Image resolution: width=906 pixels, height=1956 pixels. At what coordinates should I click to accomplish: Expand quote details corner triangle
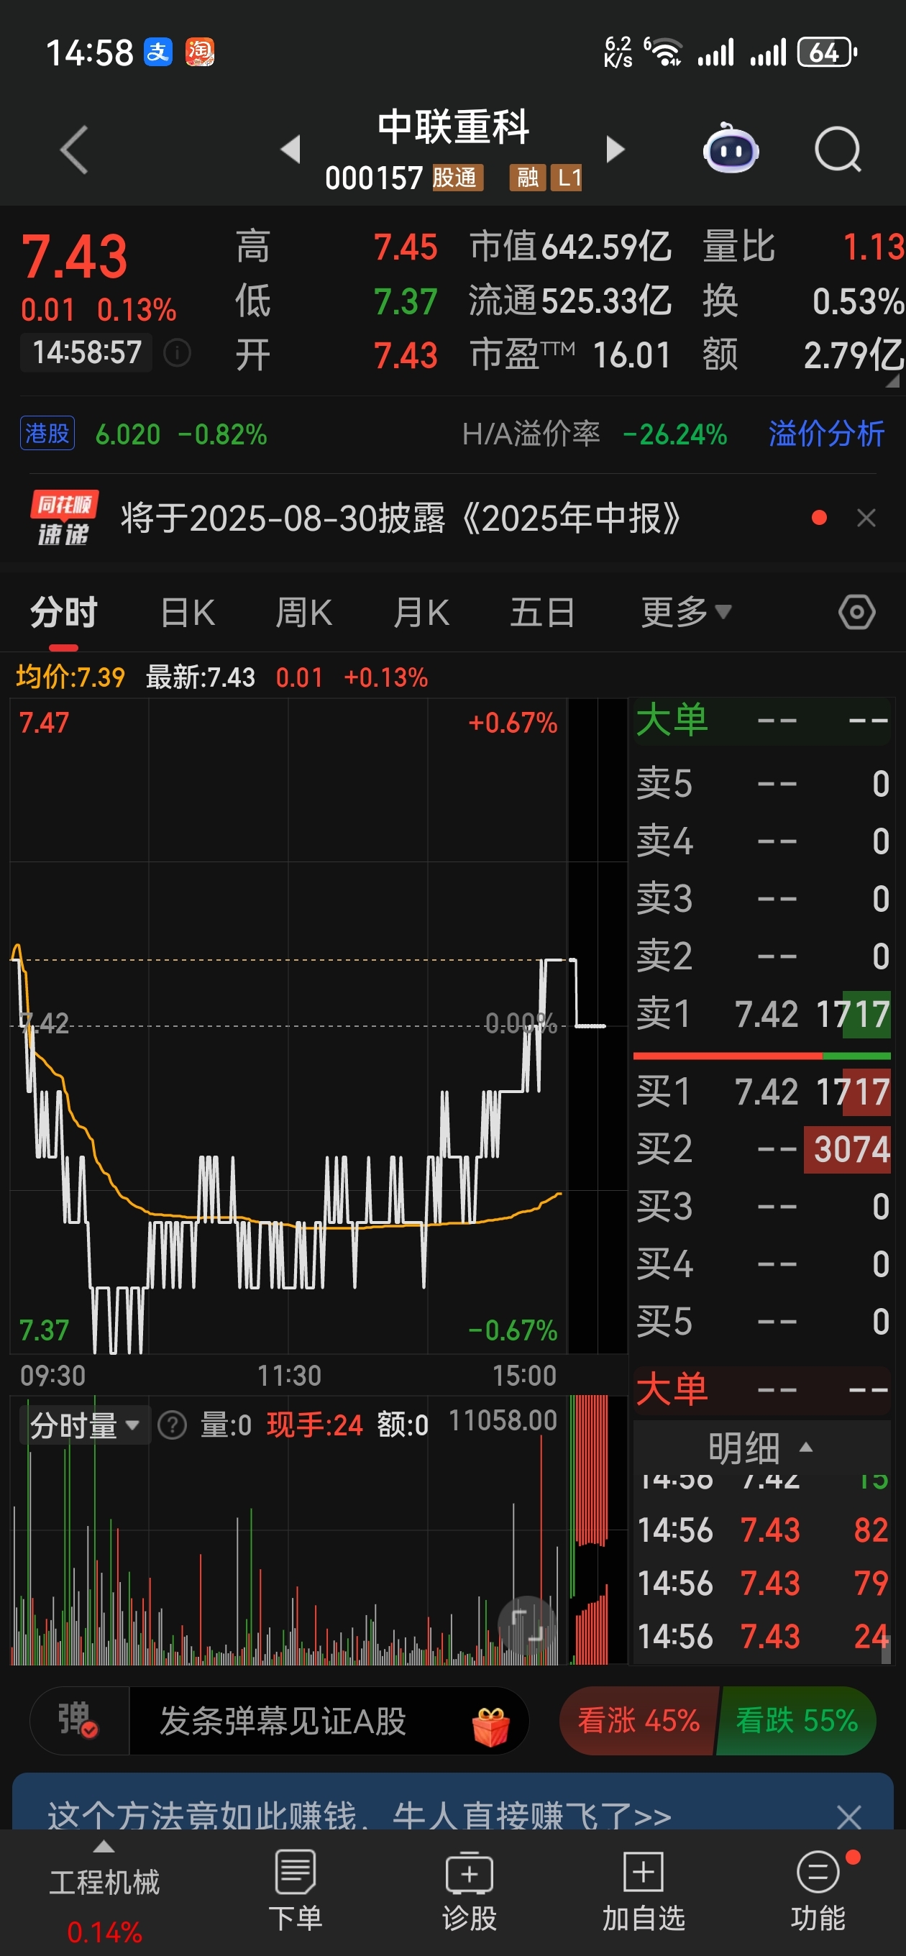(893, 382)
